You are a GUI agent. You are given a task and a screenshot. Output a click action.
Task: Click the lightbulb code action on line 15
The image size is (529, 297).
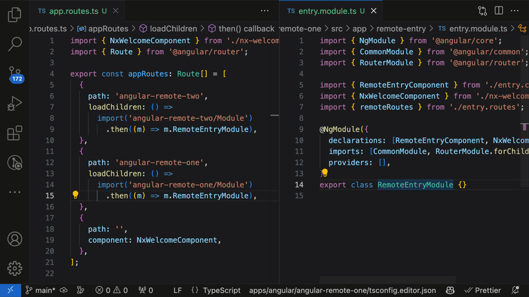[x=75, y=195]
